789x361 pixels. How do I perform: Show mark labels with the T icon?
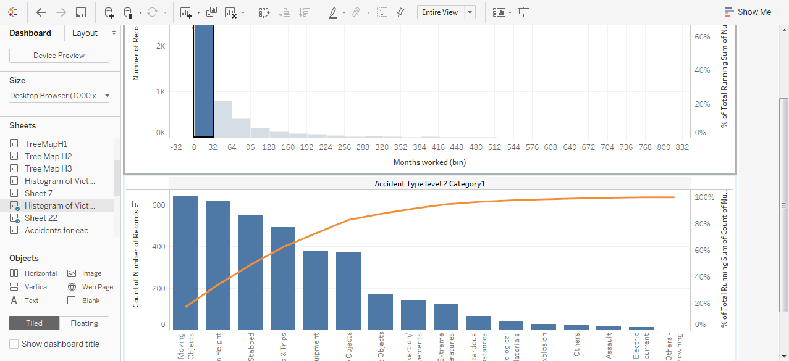(382, 12)
